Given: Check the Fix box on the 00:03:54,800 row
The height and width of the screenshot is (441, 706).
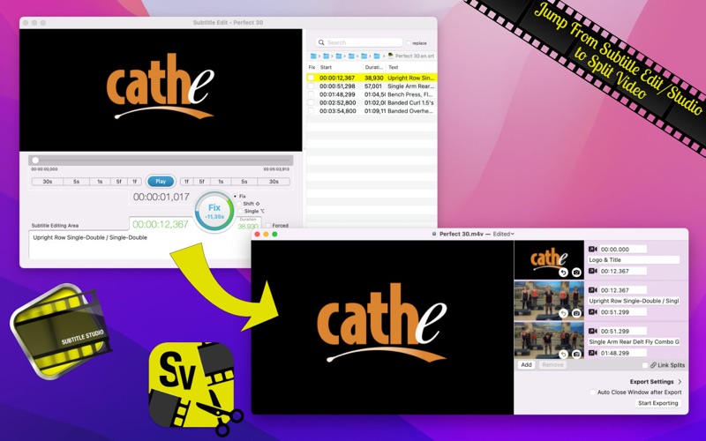Looking at the screenshot, I should click(311, 111).
